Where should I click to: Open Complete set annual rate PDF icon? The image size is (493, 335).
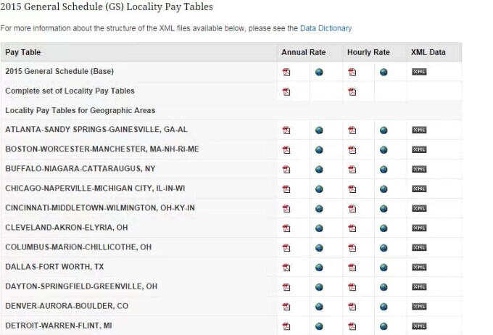click(286, 91)
